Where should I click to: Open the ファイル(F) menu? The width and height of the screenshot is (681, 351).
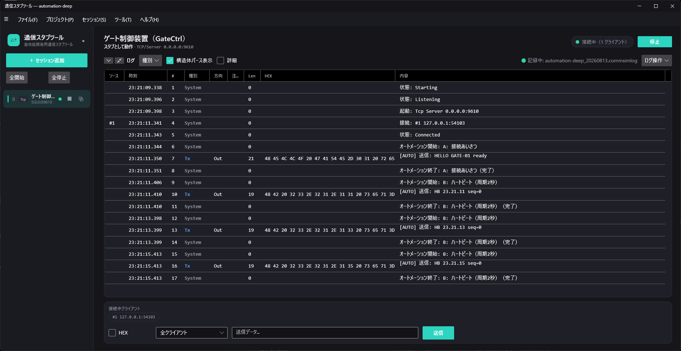coord(28,19)
